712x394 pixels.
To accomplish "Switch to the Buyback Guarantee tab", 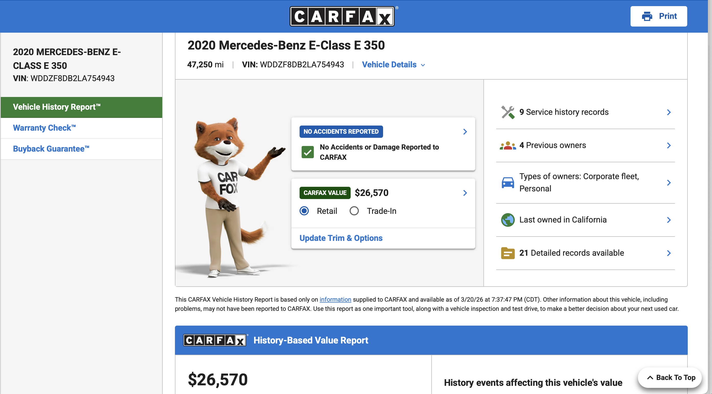I will [x=51, y=149].
